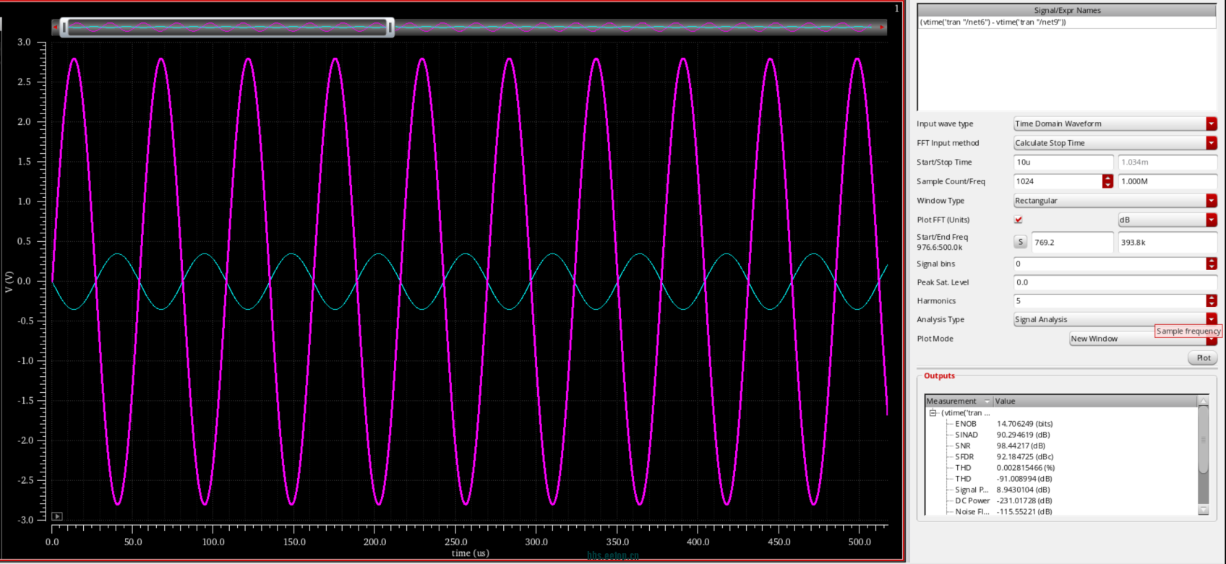1226x564 pixels.
Task: Click the Harmonics field showing 5
Action: coord(1110,301)
